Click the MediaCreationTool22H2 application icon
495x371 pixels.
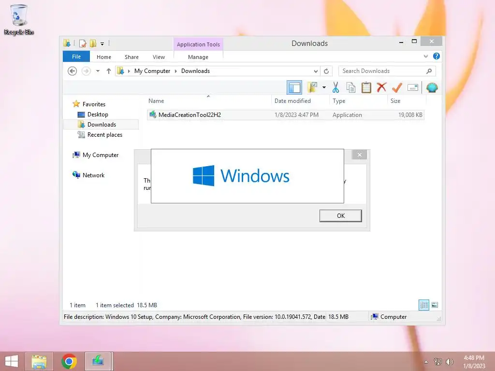(x=153, y=114)
